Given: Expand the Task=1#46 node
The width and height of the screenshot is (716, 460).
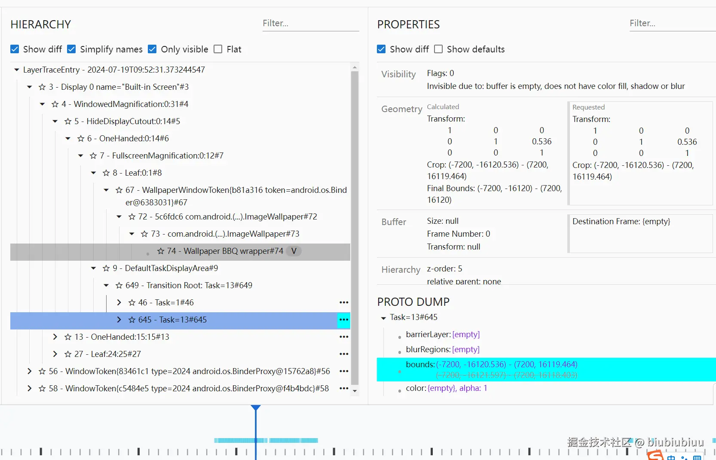Looking at the screenshot, I should [x=119, y=302].
